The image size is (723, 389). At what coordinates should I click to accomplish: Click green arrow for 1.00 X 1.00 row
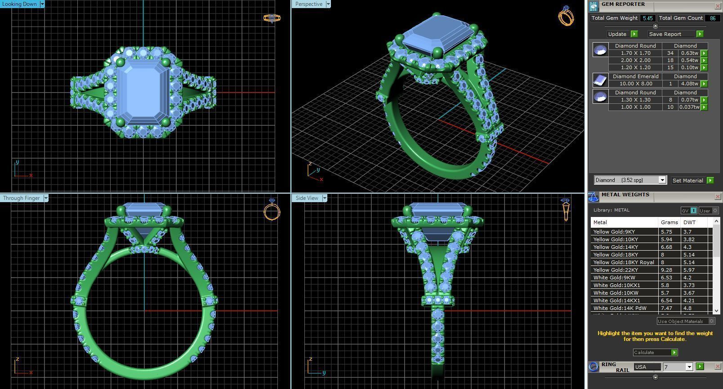704,107
